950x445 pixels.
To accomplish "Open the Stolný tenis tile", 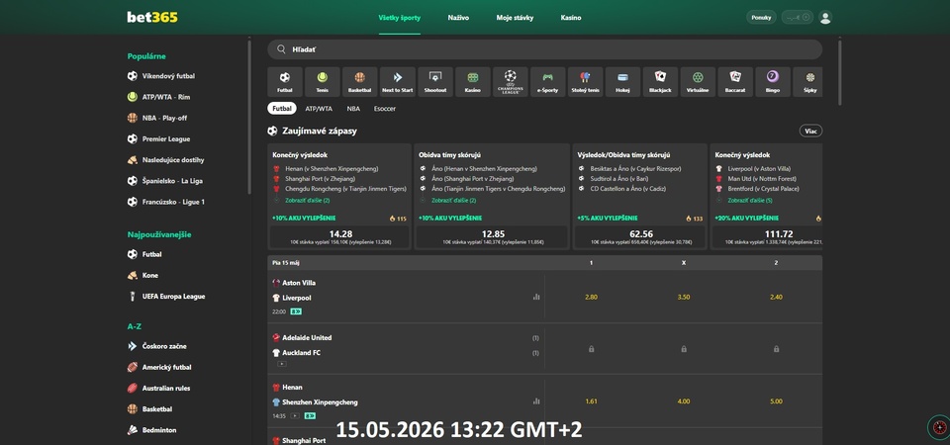I will (585, 82).
